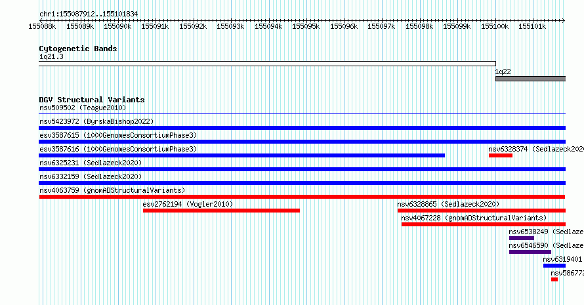The width and height of the screenshot is (584, 305).
Task: Open variant esv3587615 label
Action: [x=118, y=135]
